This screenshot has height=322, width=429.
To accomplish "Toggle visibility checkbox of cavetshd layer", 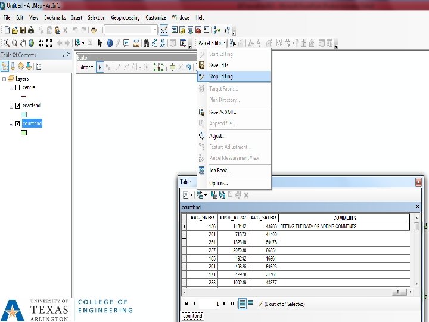I will tap(17, 106).
